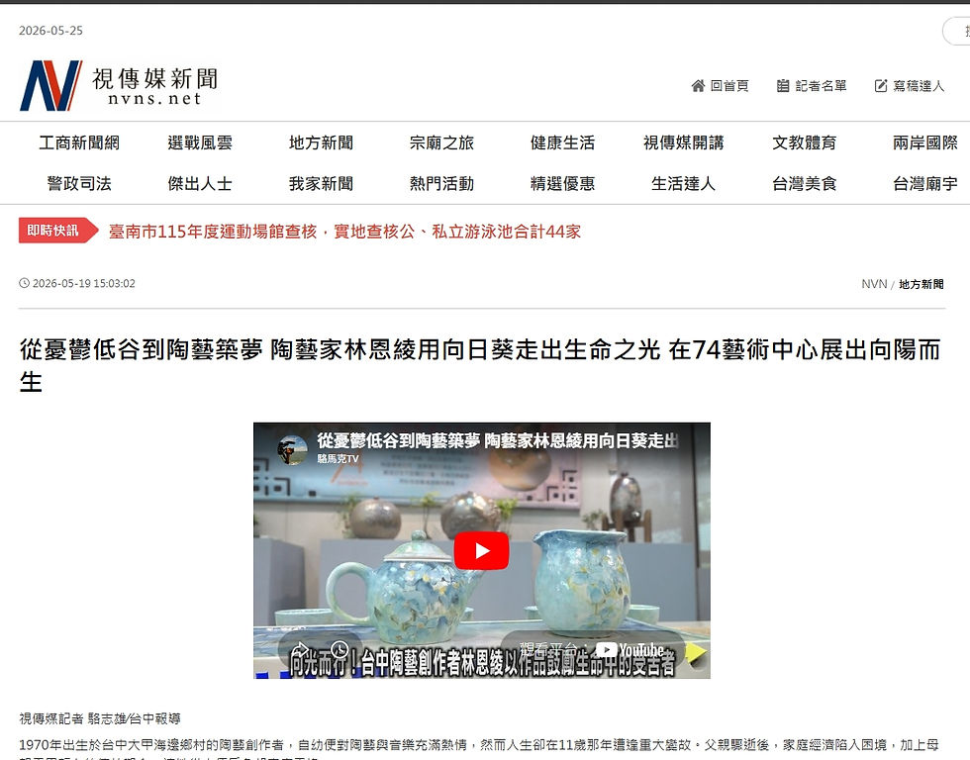Open 兩岸國際 category
This screenshot has width=970, height=760.
point(924,142)
